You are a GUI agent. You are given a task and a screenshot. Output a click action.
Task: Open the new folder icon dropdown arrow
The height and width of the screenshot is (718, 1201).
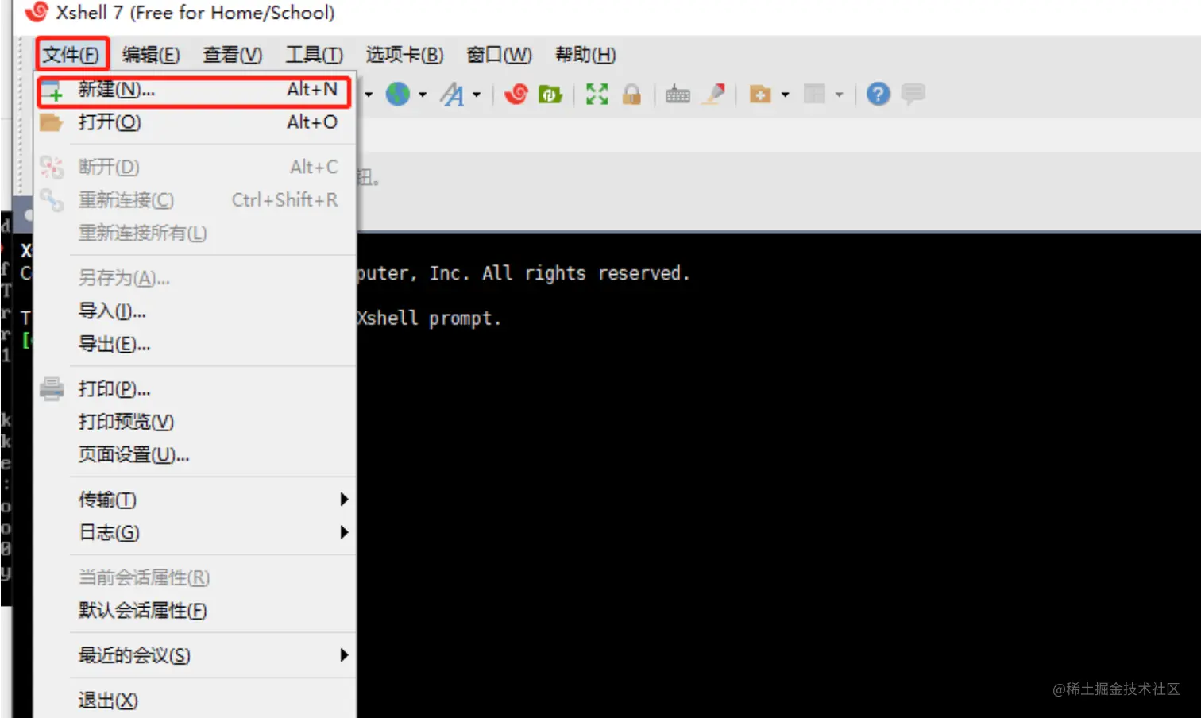[785, 95]
